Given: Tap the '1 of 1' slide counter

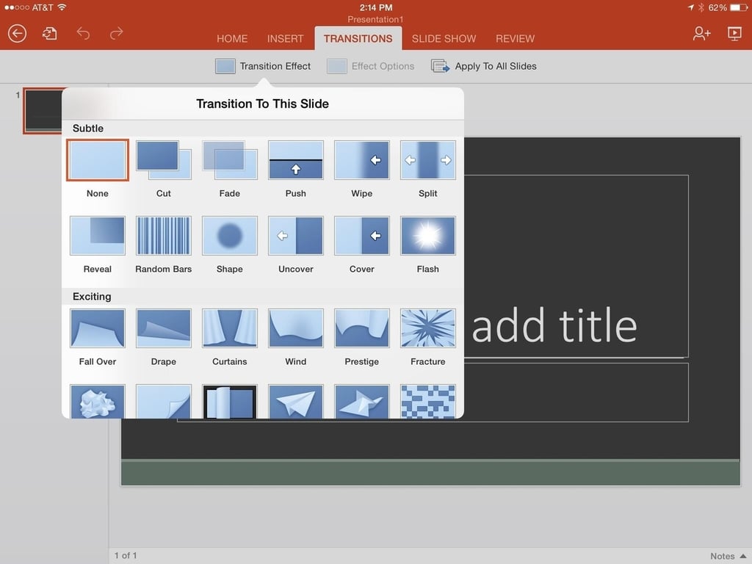Looking at the screenshot, I should (126, 555).
